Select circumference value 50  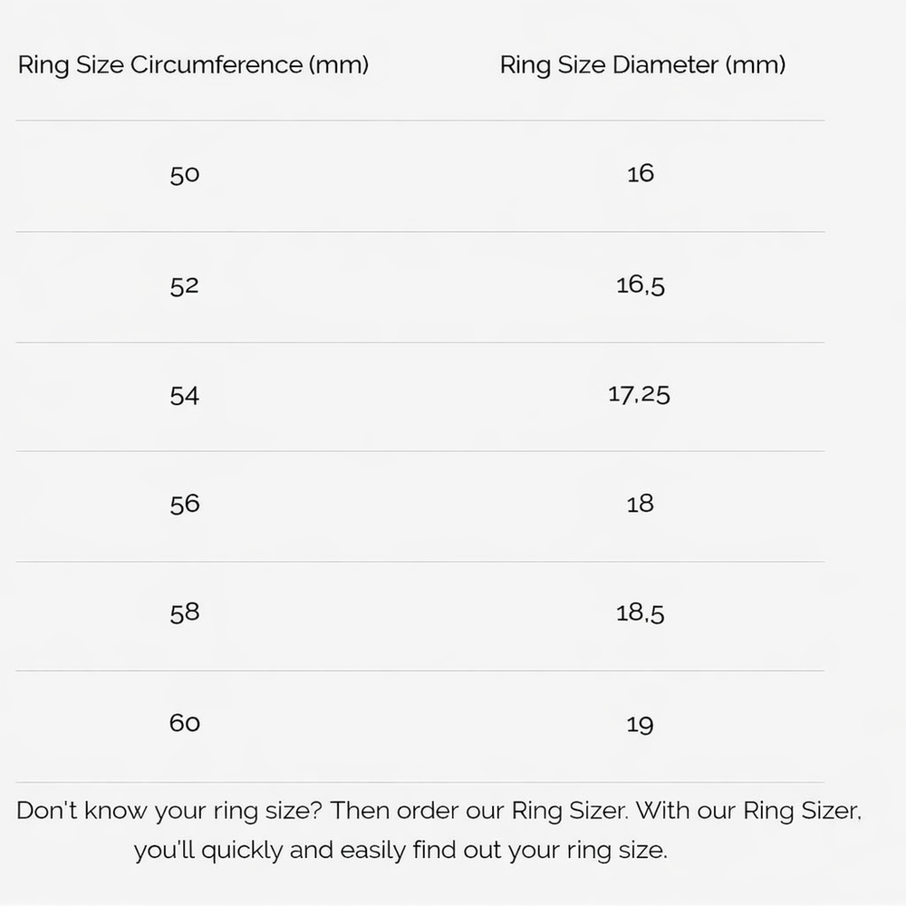pyautogui.click(x=185, y=174)
